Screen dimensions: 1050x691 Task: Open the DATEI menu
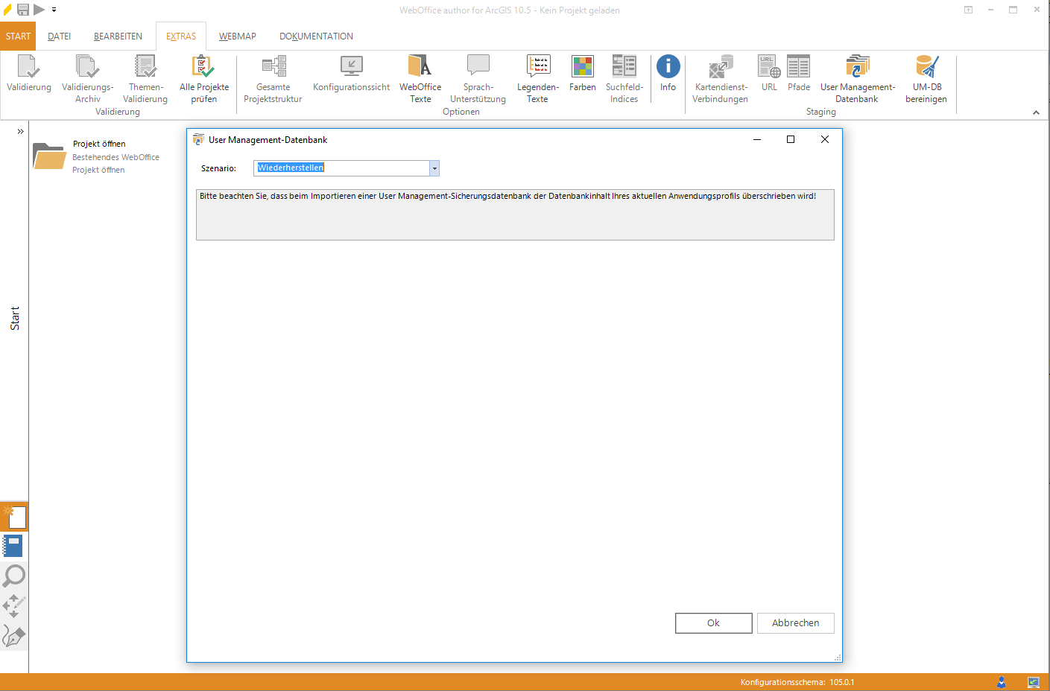point(59,36)
